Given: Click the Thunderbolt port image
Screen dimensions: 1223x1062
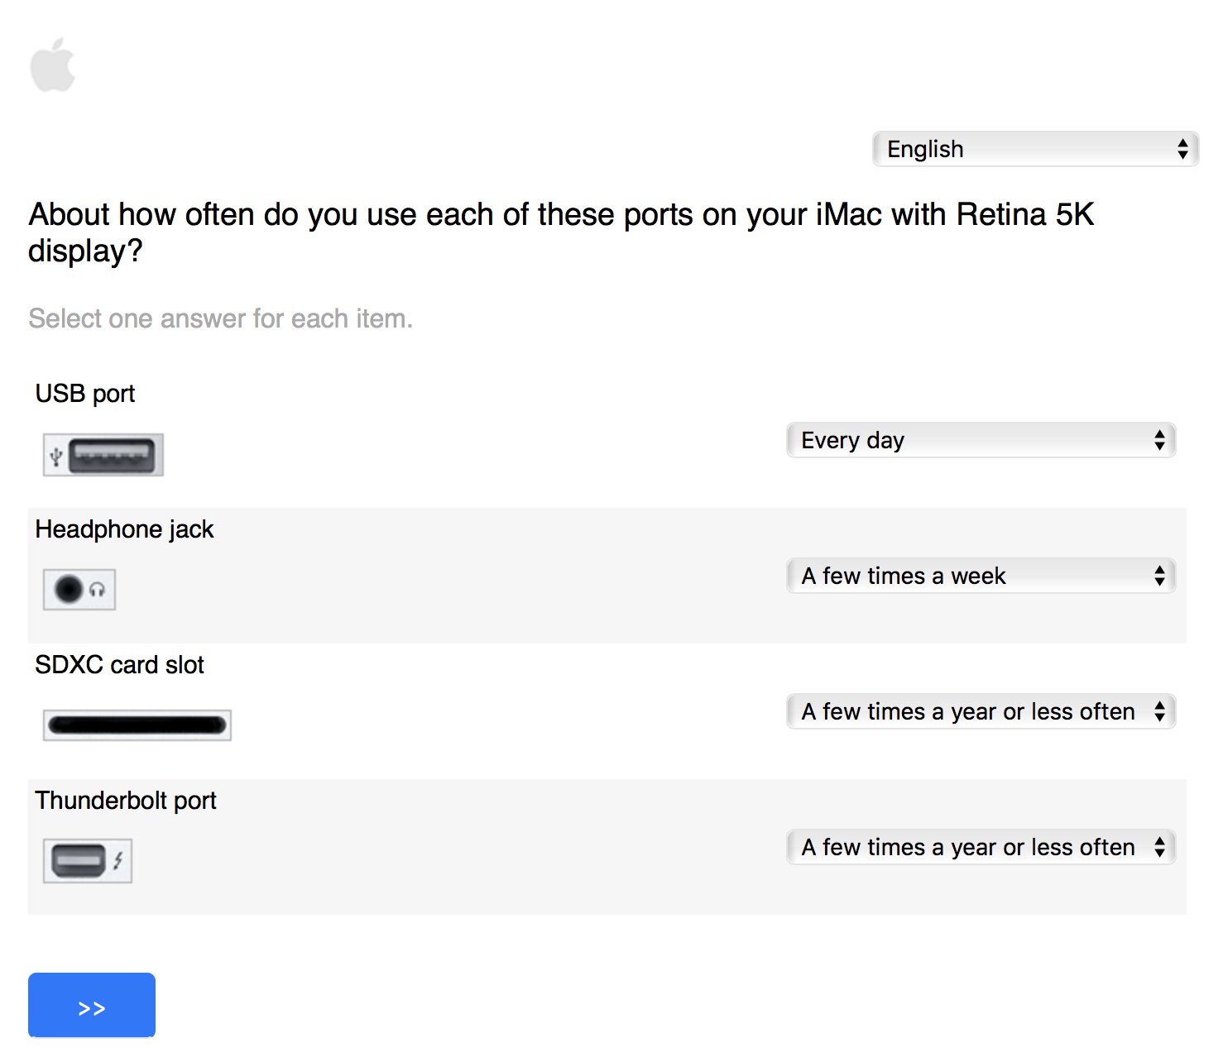Looking at the screenshot, I should click(x=88, y=860).
